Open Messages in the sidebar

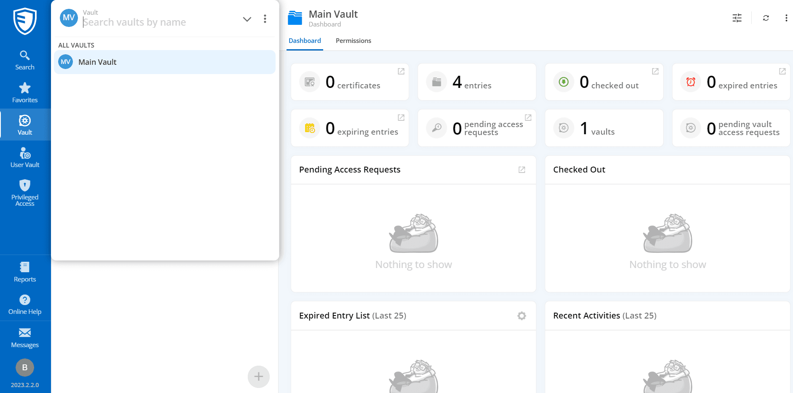25,338
